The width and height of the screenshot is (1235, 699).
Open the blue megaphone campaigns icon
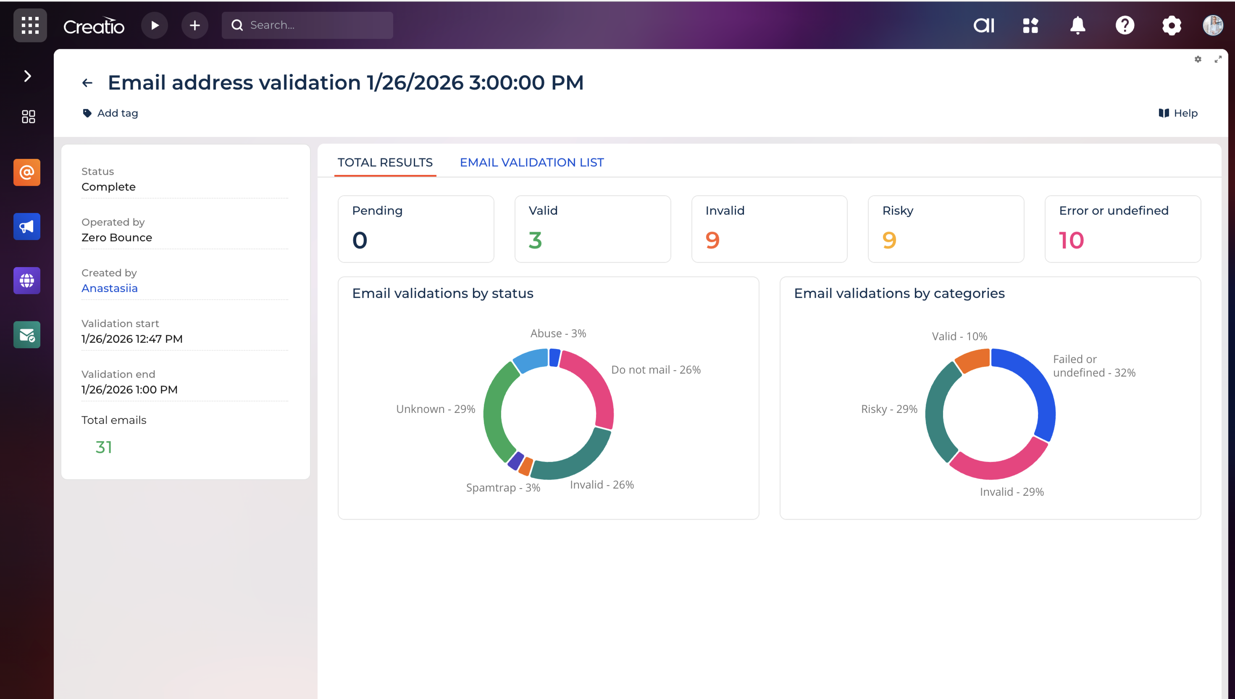27,226
